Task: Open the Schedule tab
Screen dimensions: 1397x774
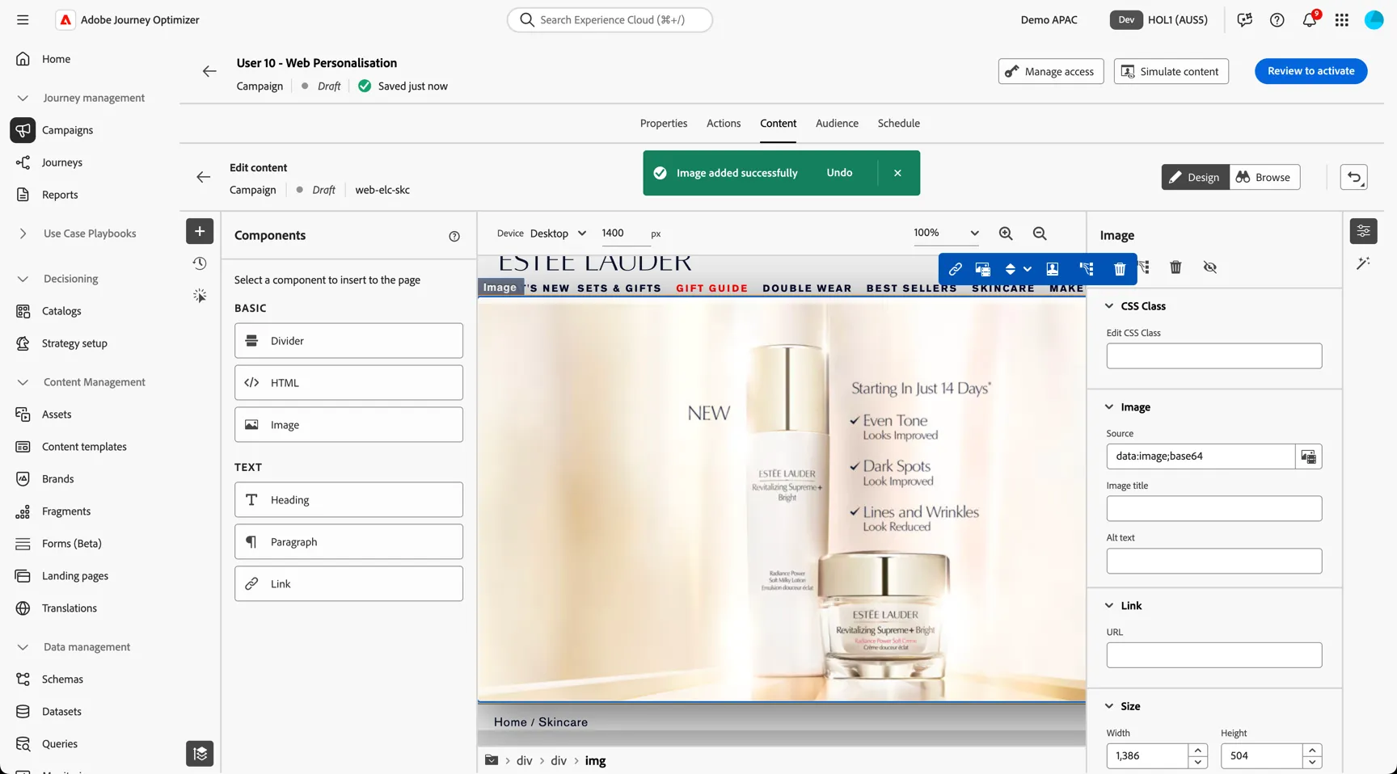Action: pyautogui.click(x=899, y=124)
